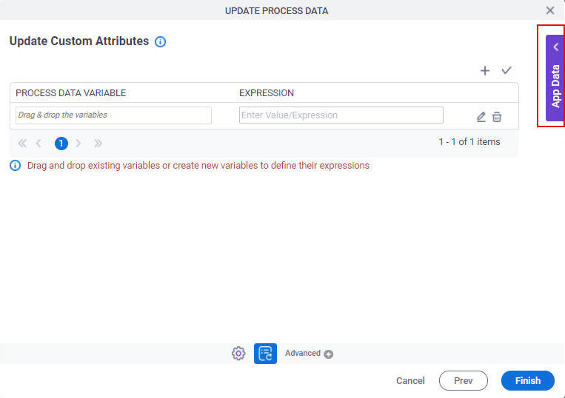
Task: Select page 1 in pagination
Action: pos(61,144)
